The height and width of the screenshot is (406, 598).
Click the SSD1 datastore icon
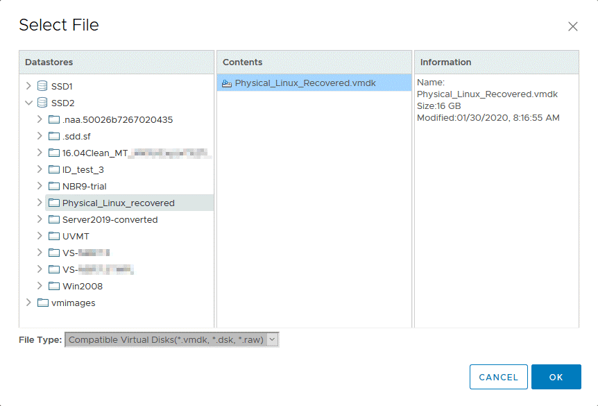pos(42,86)
